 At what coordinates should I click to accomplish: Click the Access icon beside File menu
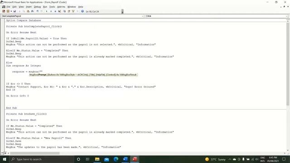pos(4,7)
